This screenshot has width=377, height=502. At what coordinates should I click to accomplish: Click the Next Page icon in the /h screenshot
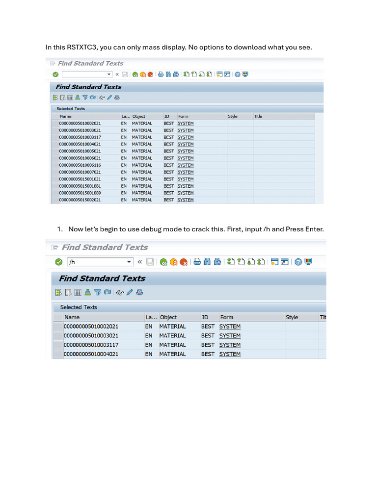point(251,262)
